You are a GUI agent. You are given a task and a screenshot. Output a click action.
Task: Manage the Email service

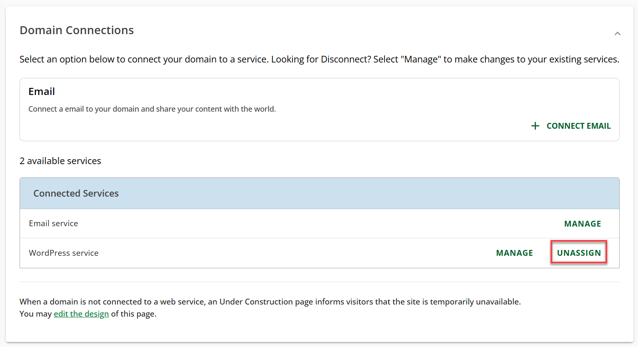[x=582, y=224]
